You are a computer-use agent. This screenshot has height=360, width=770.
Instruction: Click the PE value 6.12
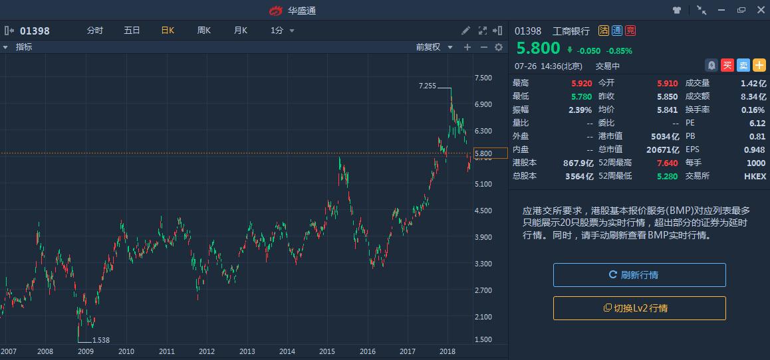coord(757,123)
